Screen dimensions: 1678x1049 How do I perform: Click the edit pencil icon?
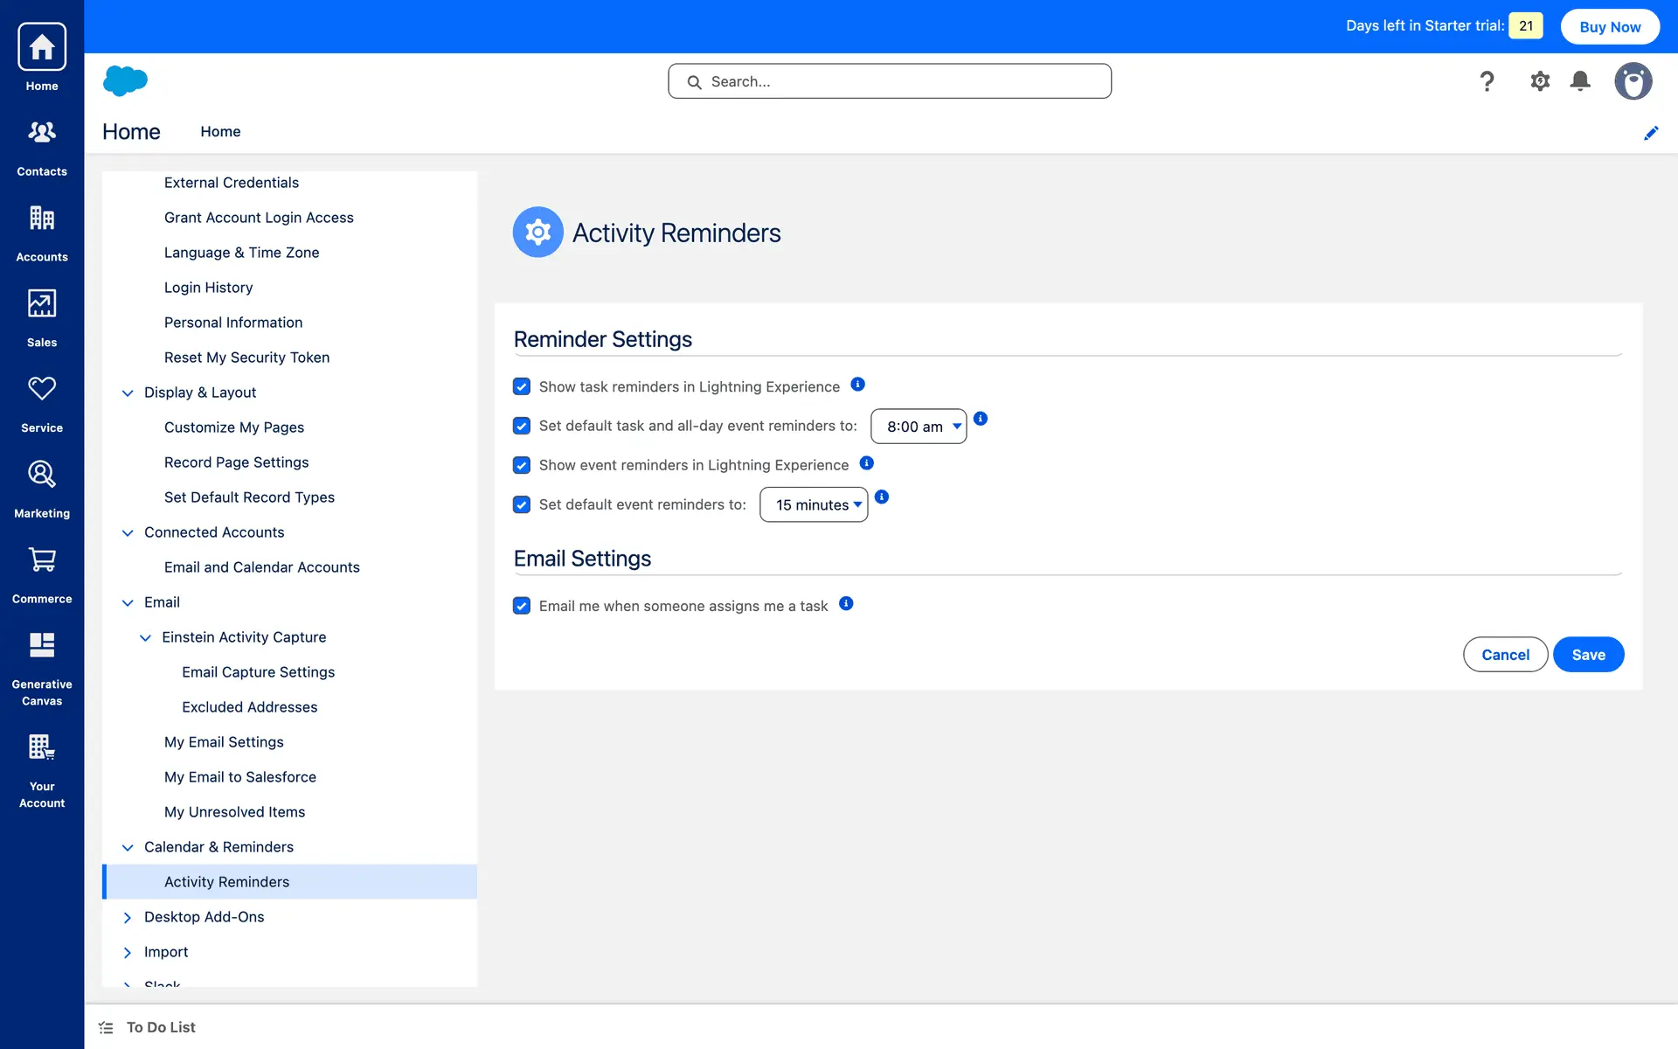[1651, 133]
